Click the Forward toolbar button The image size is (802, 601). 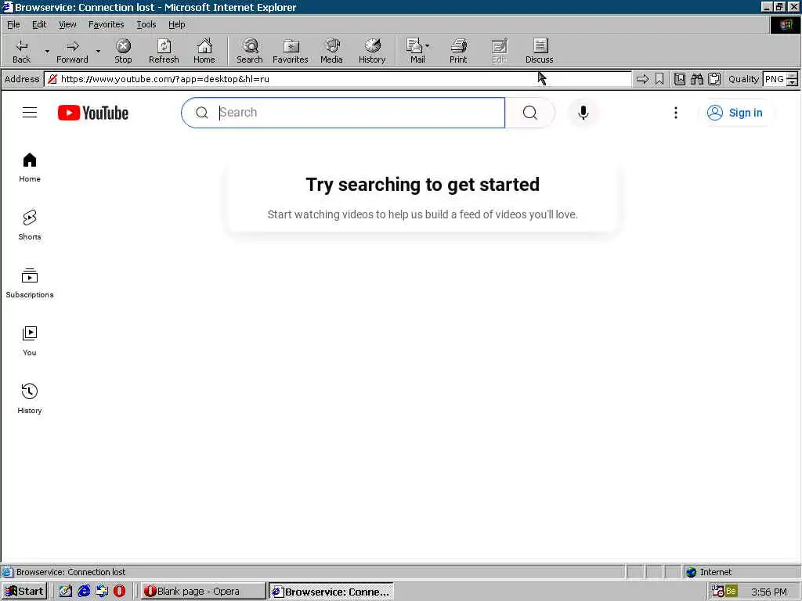(72, 51)
